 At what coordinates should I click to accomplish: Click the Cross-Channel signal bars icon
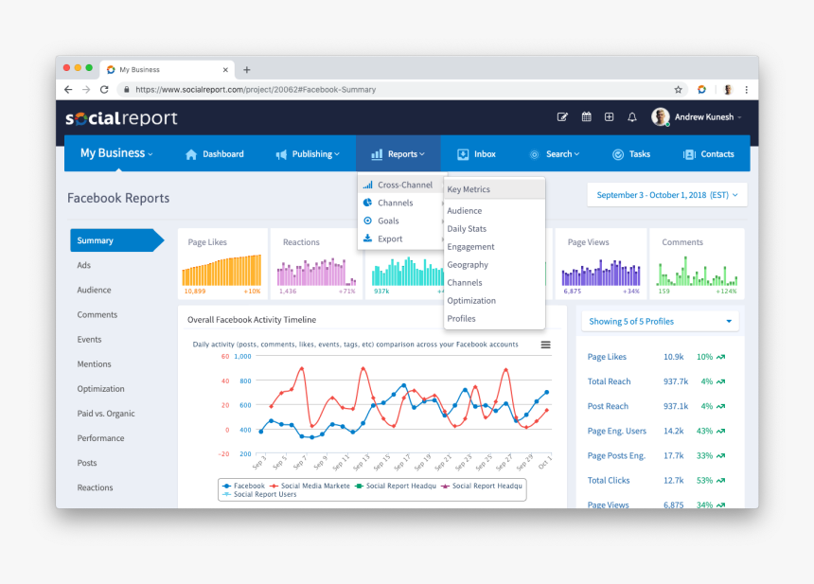(x=367, y=185)
